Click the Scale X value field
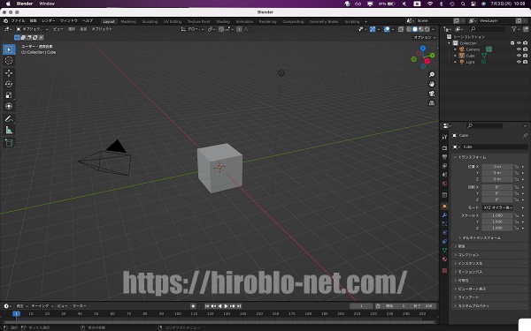Image resolution: width=531 pixels, height=331 pixels. [x=497, y=215]
